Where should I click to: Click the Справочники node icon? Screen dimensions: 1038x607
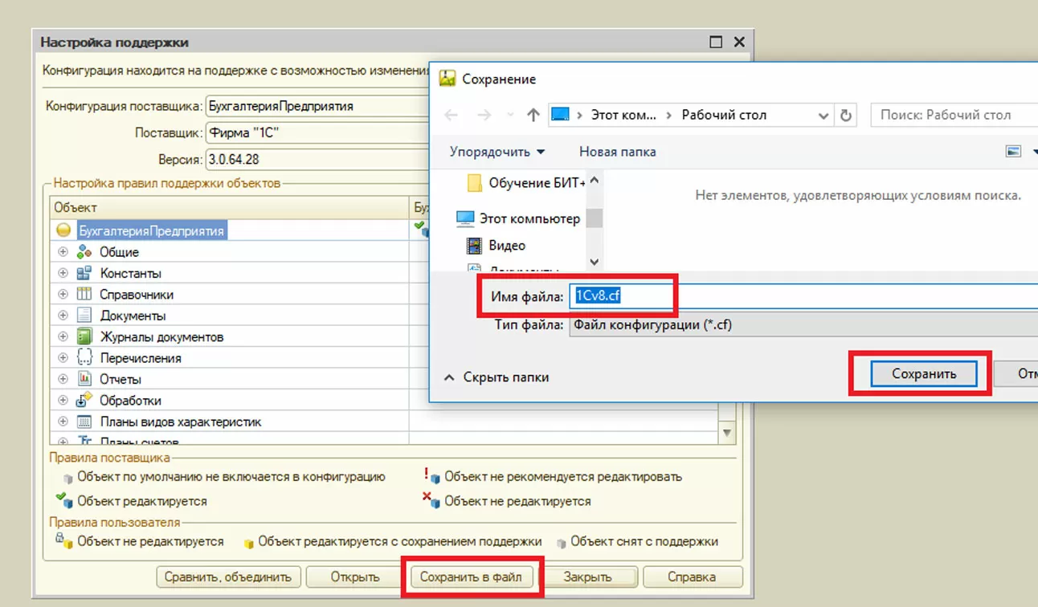click(84, 295)
